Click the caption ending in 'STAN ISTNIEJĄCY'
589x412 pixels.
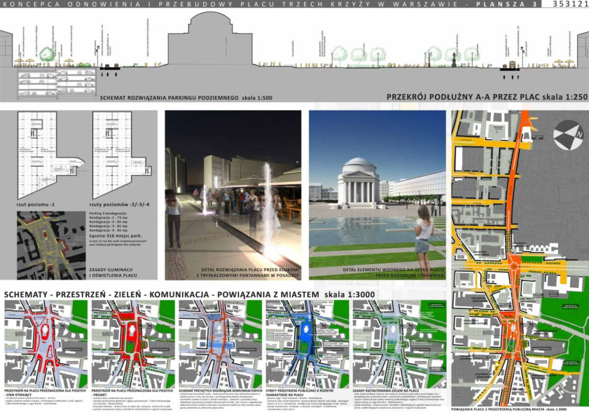tap(45, 393)
